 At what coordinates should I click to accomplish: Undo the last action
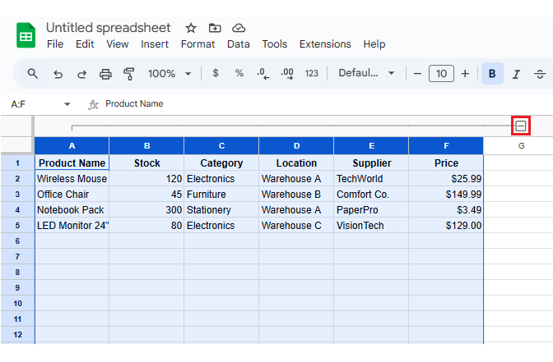click(x=58, y=74)
